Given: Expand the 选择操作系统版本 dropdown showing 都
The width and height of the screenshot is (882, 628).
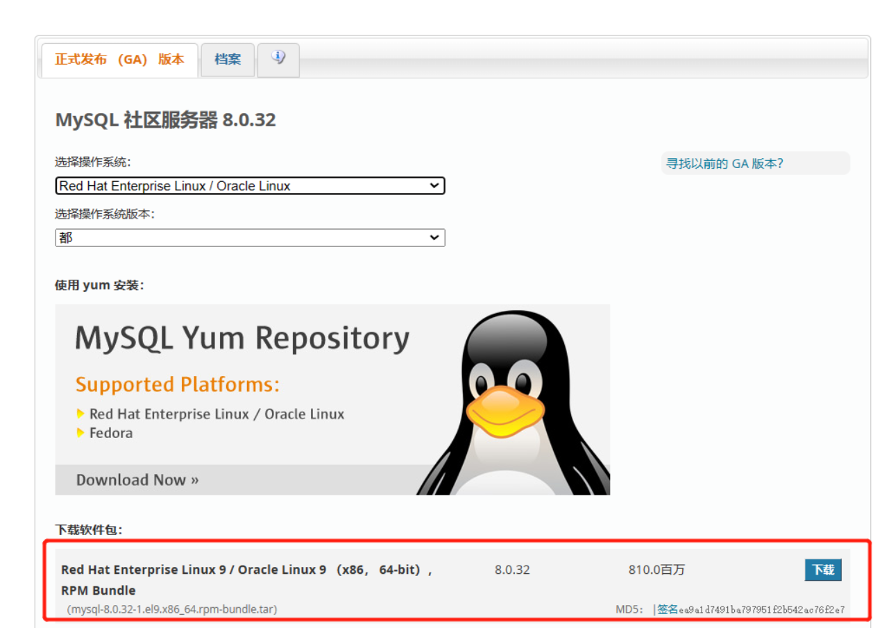Looking at the screenshot, I should point(250,238).
